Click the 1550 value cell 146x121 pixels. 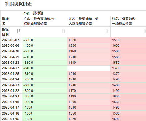click(x=128, y=63)
